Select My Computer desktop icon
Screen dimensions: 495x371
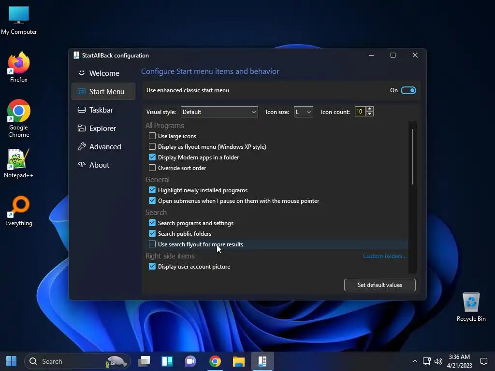point(19,20)
